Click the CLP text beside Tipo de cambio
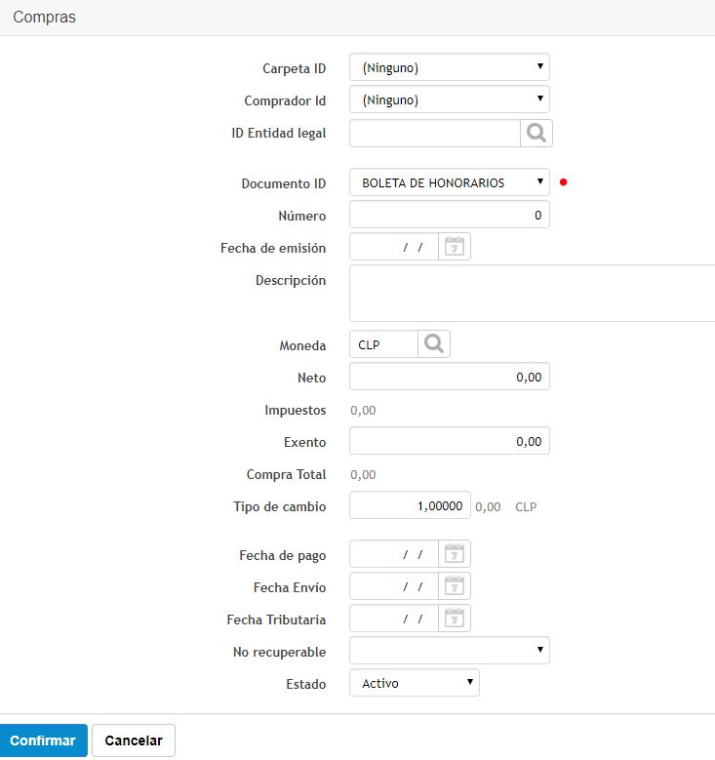Image resolution: width=715 pixels, height=760 pixels. click(526, 507)
